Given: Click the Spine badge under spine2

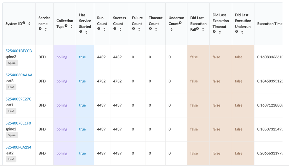Looking at the screenshot, I should pyautogui.click(x=12, y=63).
